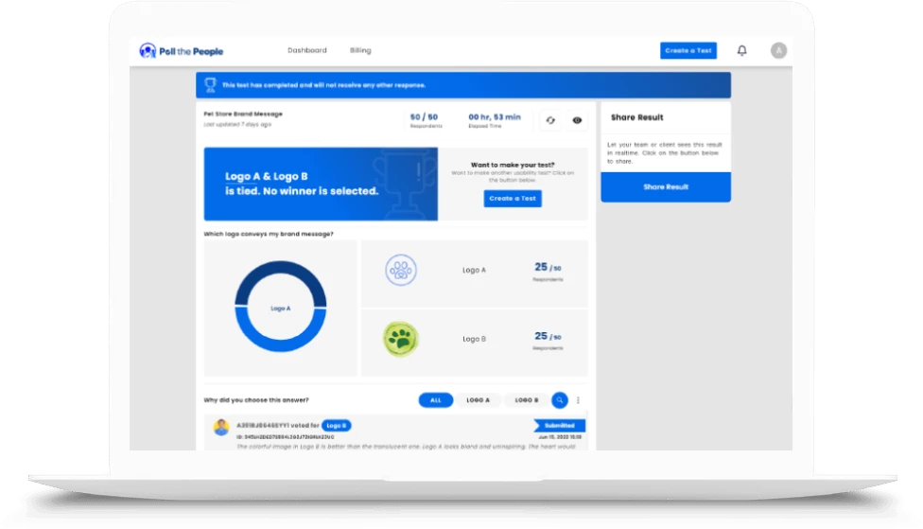Image resolution: width=923 pixels, height=529 pixels.
Task: Click the Share Result button
Action: [666, 186]
